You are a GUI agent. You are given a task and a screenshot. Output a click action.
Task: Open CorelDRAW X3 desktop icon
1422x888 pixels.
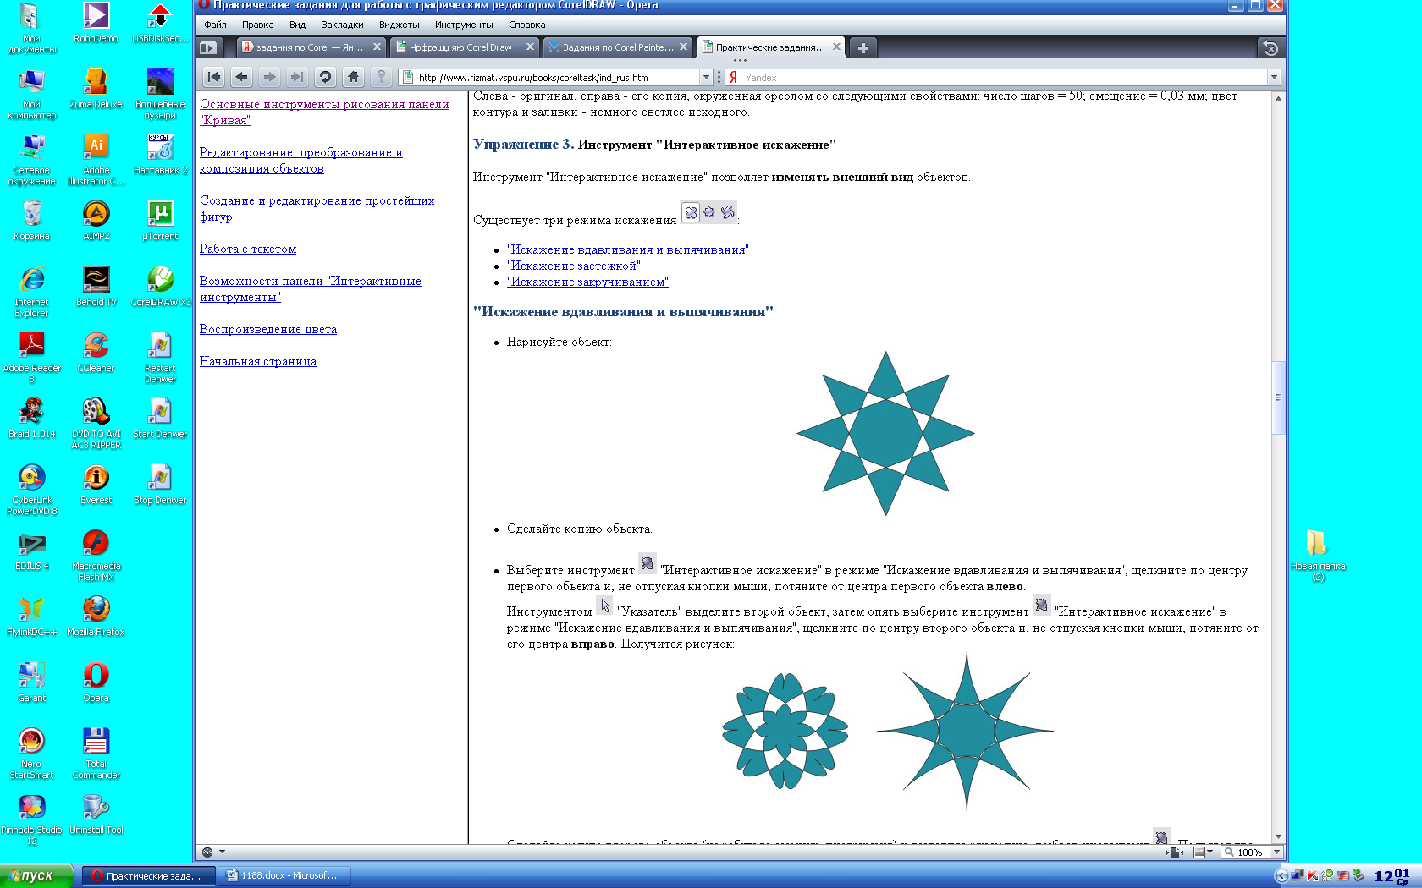[161, 287]
